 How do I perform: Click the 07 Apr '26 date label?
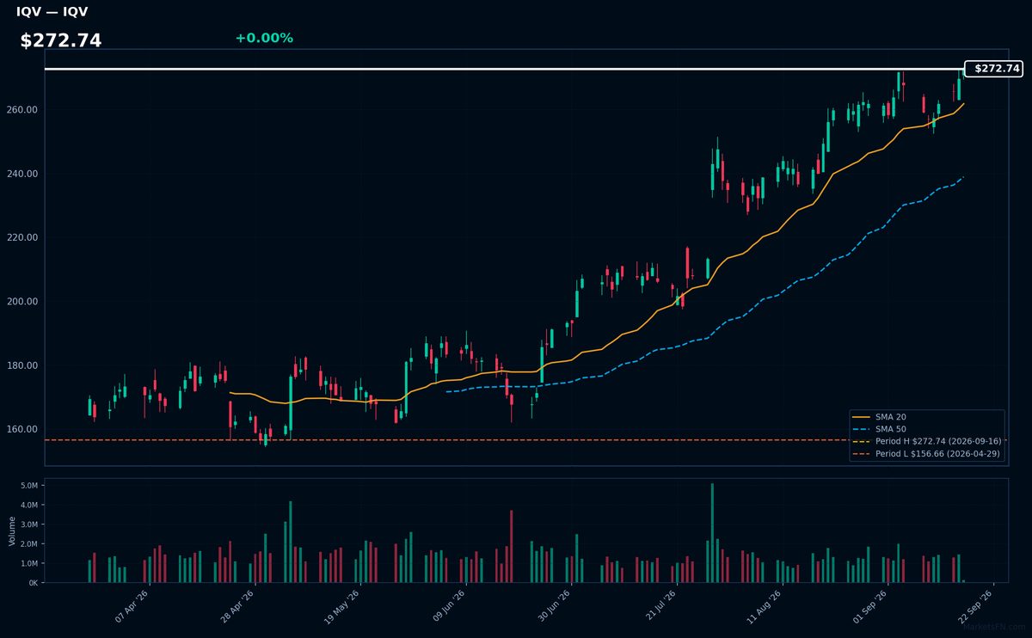(131, 606)
